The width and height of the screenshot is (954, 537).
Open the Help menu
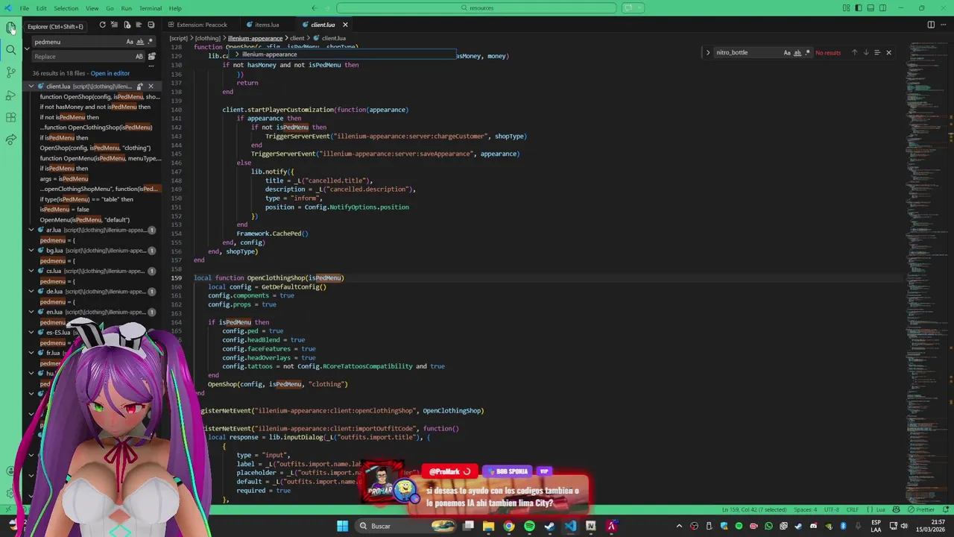(x=175, y=8)
